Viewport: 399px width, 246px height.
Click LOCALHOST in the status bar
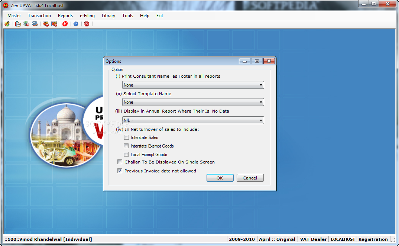coord(343,239)
